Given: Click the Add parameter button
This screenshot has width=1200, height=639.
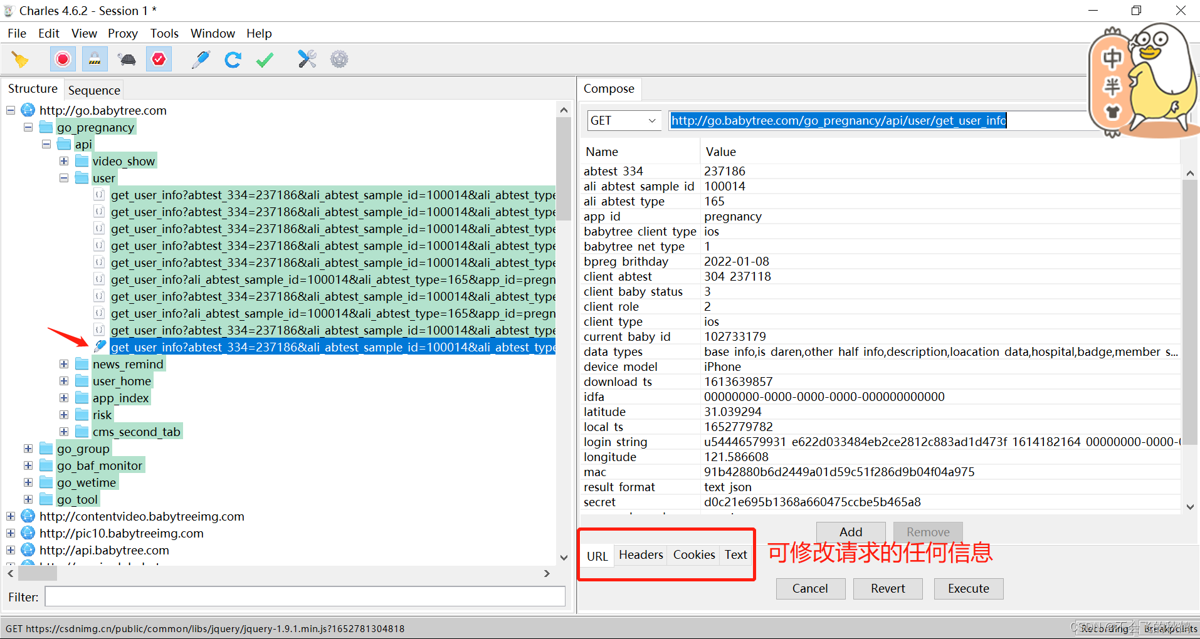Looking at the screenshot, I should click(851, 532).
